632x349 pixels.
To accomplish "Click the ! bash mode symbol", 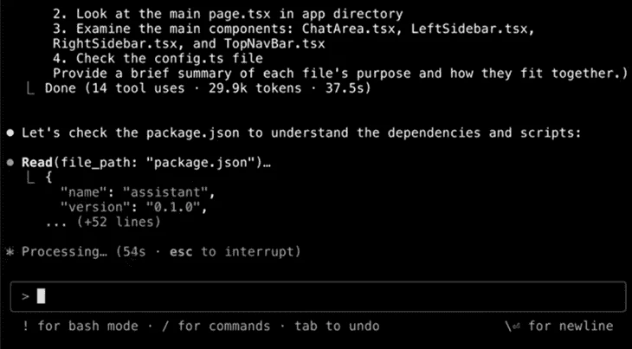I will 27,326.
